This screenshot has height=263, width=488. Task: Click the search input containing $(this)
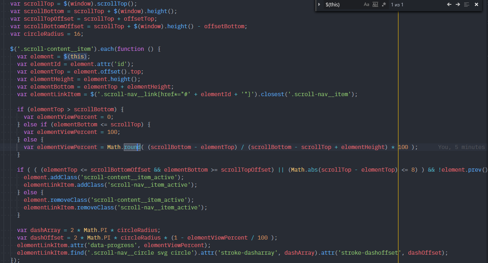(342, 4)
